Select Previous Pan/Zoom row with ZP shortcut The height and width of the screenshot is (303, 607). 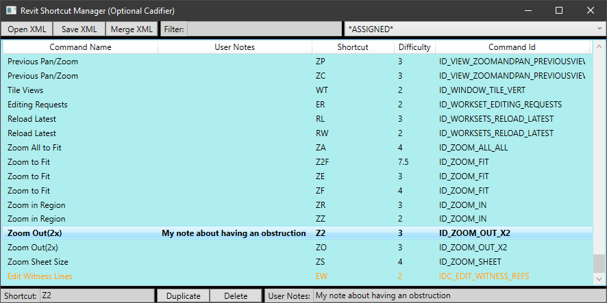tap(298, 62)
